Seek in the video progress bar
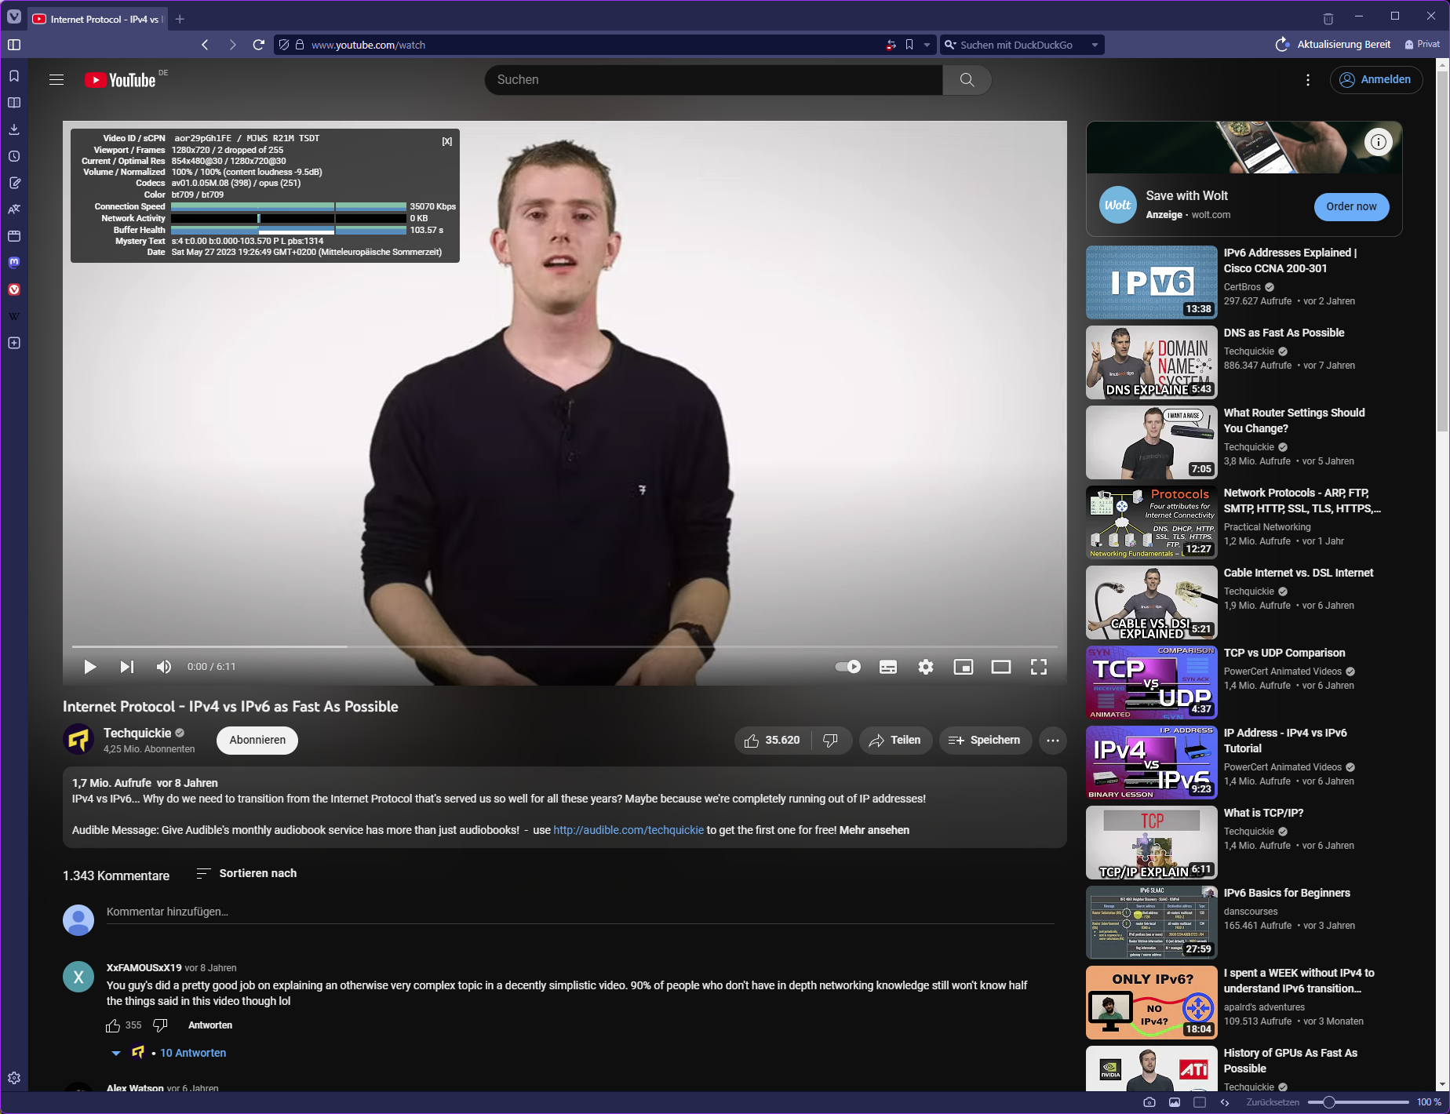This screenshot has width=1450, height=1114. click(x=565, y=646)
